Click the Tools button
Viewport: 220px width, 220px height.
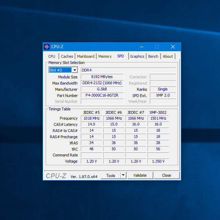pos(111,175)
